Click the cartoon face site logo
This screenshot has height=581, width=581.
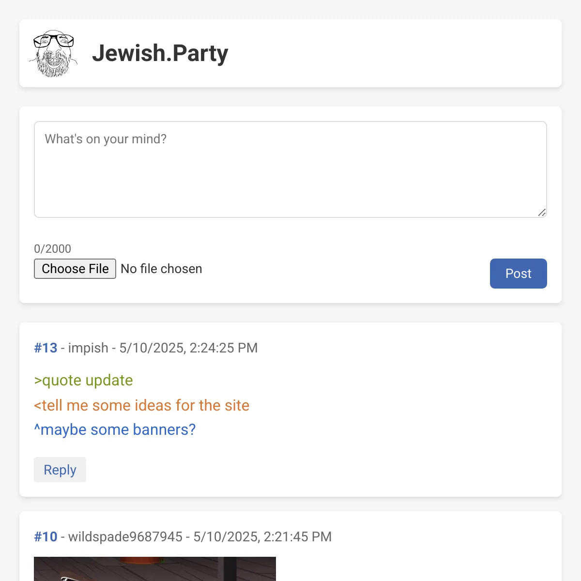[x=53, y=53]
